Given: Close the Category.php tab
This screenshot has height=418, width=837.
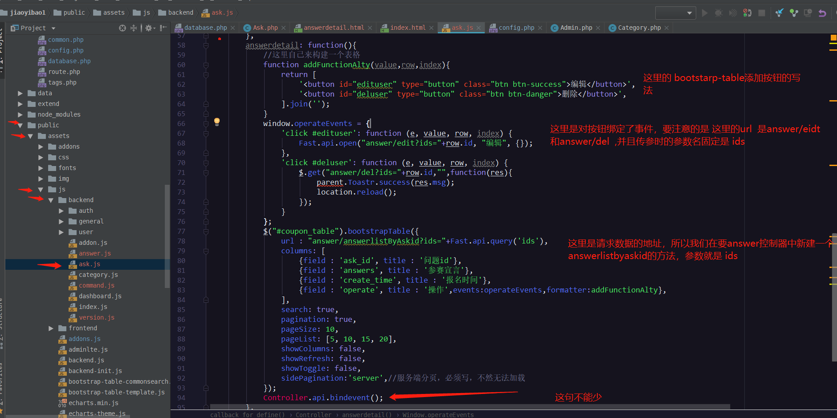Looking at the screenshot, I should [666, 28].
